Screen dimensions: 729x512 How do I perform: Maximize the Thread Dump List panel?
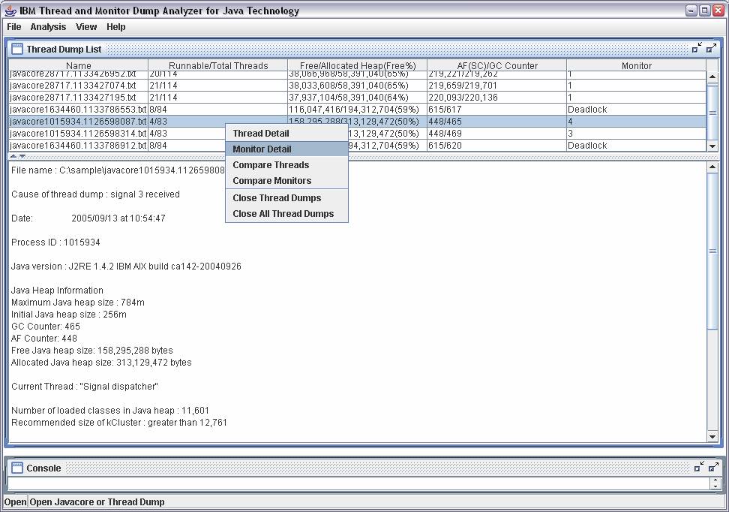711,48
